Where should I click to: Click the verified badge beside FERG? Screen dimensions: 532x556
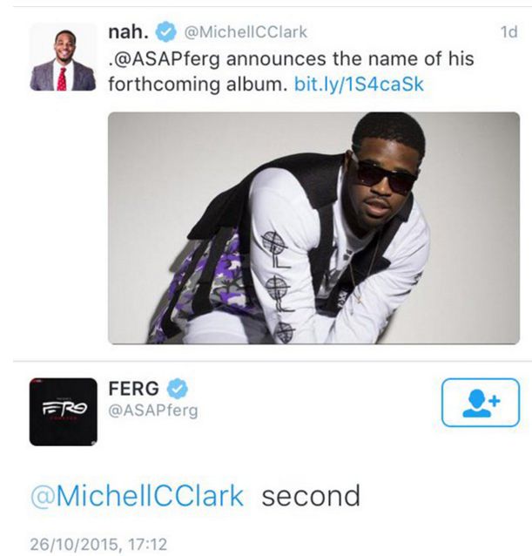pos(178,389)
